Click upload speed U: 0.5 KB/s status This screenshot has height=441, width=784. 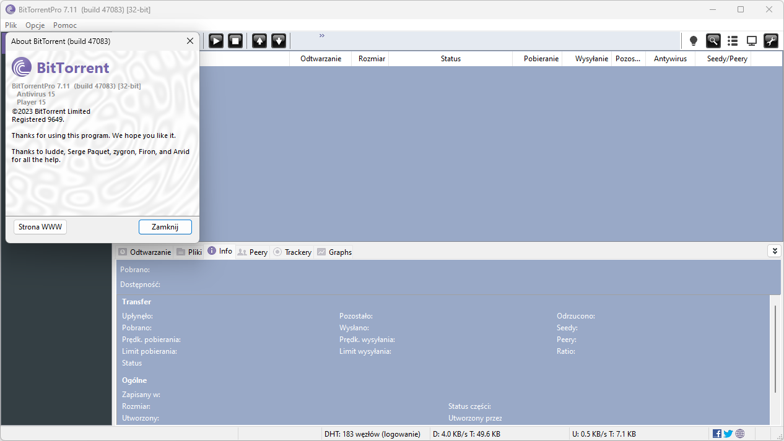point(604,434)
